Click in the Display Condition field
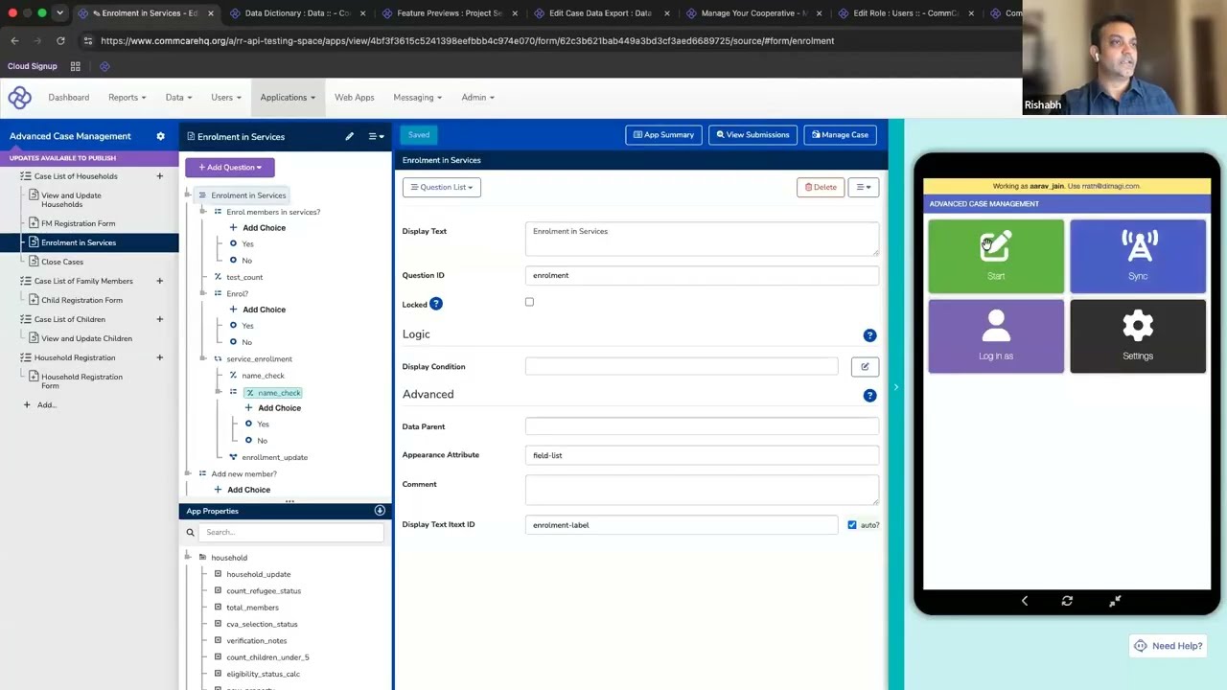 pos(682,366)
